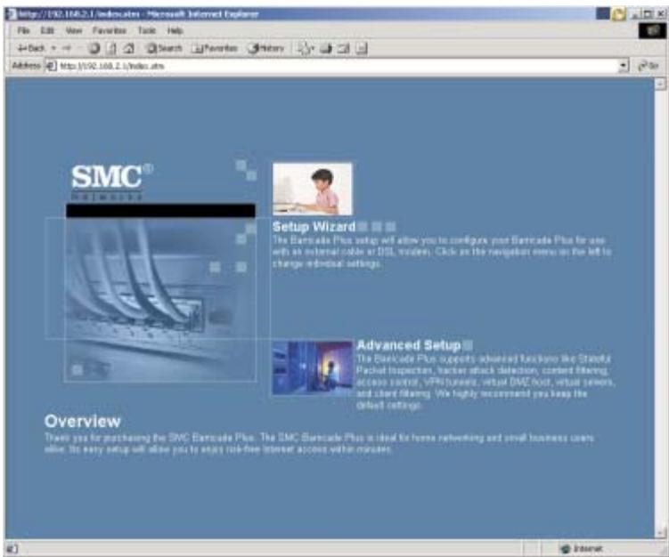Screen dimensions: 669x557
Task: Open the Help menu
Action: click(175, 30)
